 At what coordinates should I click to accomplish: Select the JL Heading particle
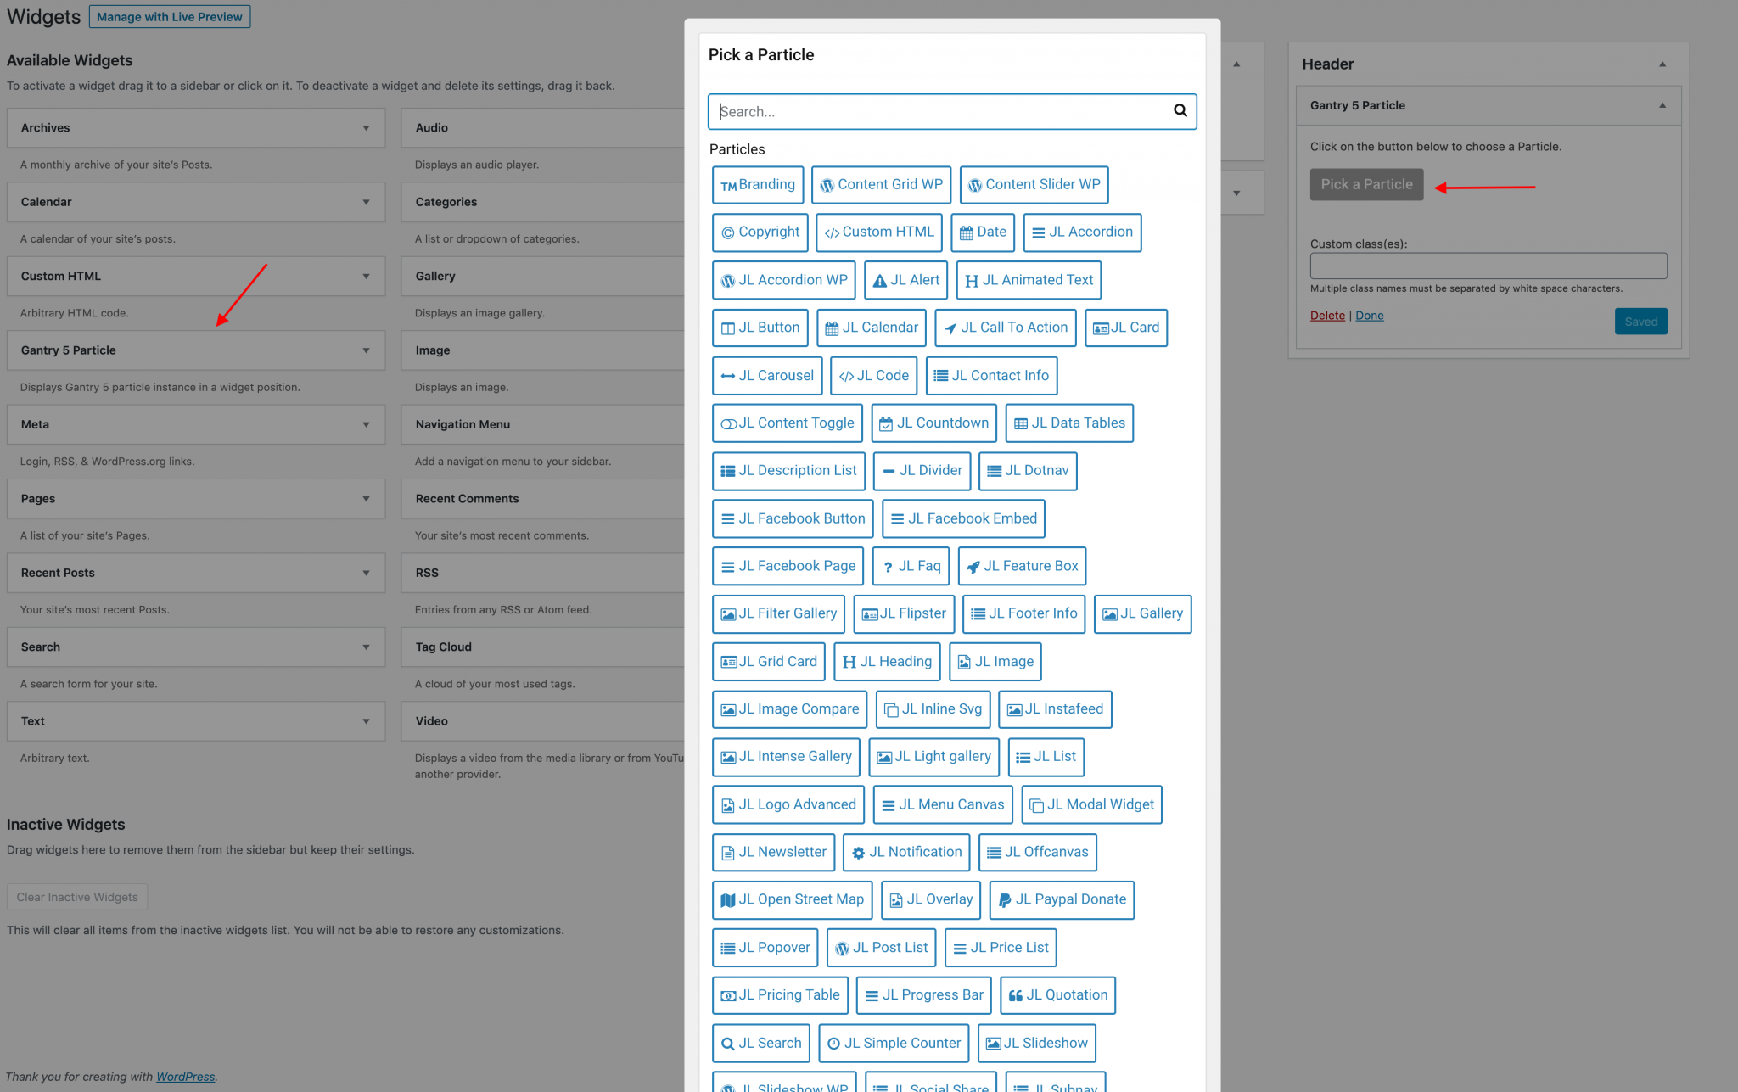pyautogui.click(x=887, y=661)
